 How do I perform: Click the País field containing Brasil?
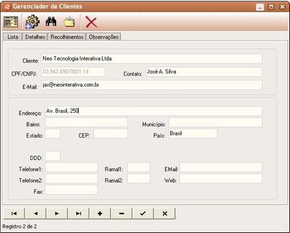[193, 133]
